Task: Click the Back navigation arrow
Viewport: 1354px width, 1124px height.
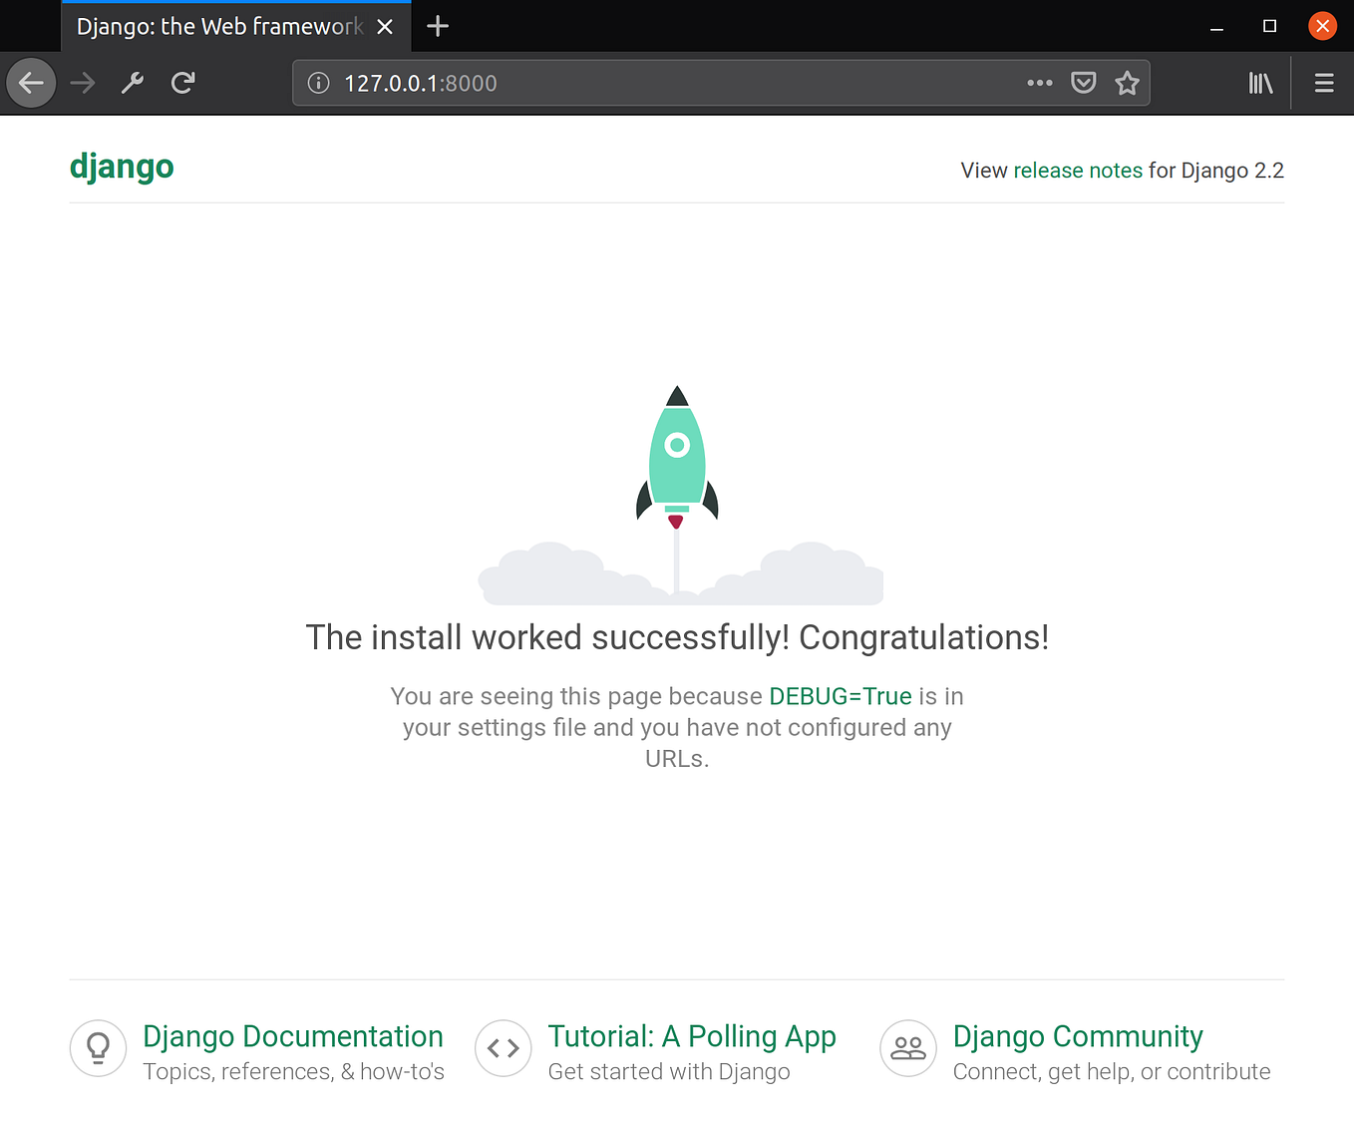Action: [x=31, y=83]
